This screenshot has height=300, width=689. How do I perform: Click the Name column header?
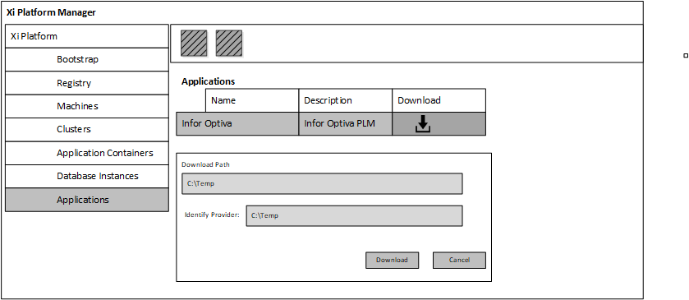pos(252,100)
